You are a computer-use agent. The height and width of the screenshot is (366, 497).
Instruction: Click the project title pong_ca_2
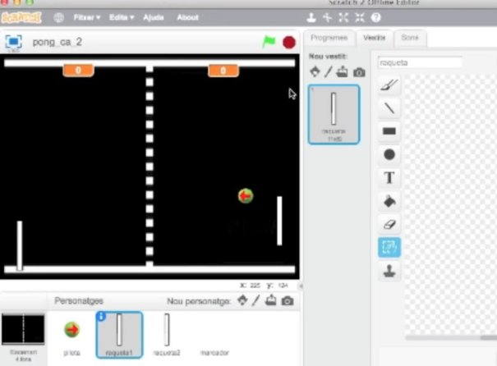coord(58,42)
